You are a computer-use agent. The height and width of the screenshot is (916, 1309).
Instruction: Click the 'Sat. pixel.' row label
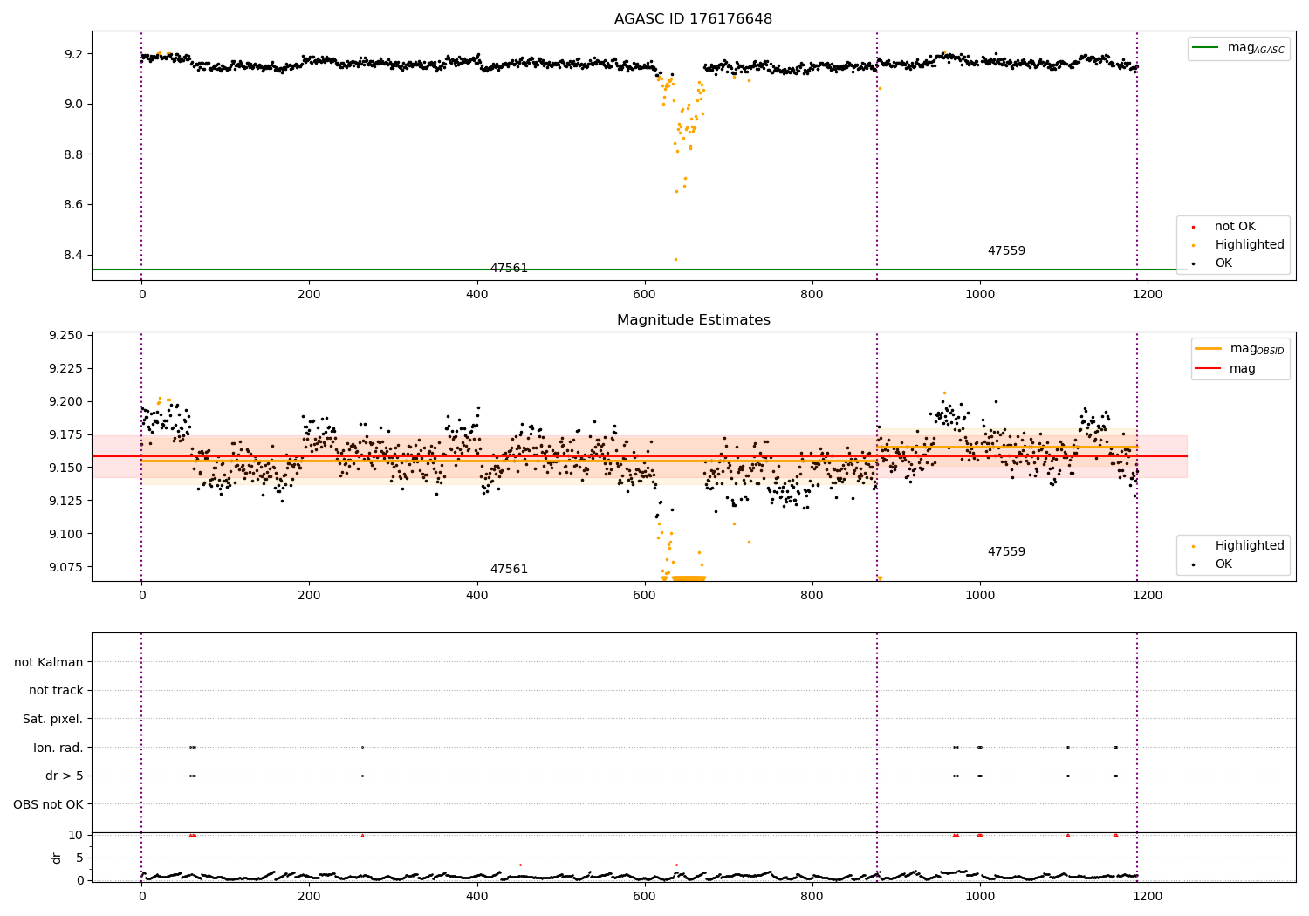pyautogui.click(x=53, y=719)
